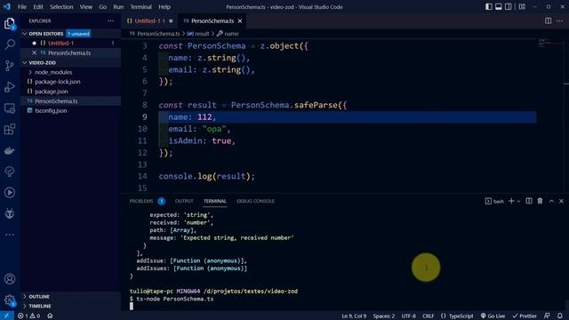The image size is (569, 320).
Task: Click the result breadcrumb item
Action: pyautogui.click(x=198, y=34)
